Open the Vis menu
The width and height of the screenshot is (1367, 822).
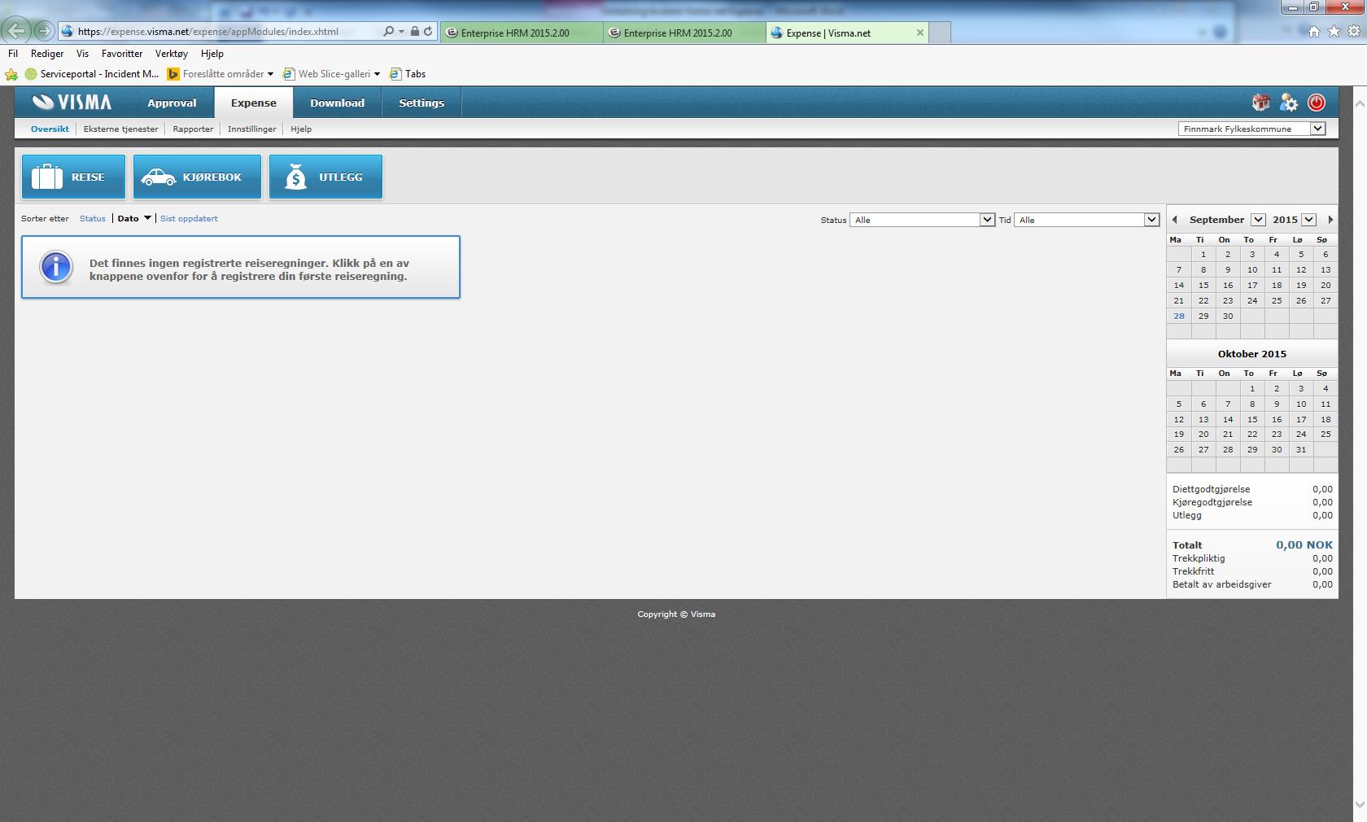(82, 53)
